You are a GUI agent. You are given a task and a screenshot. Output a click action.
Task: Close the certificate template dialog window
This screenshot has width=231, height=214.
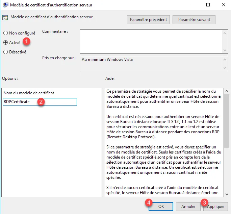[223, 5]
